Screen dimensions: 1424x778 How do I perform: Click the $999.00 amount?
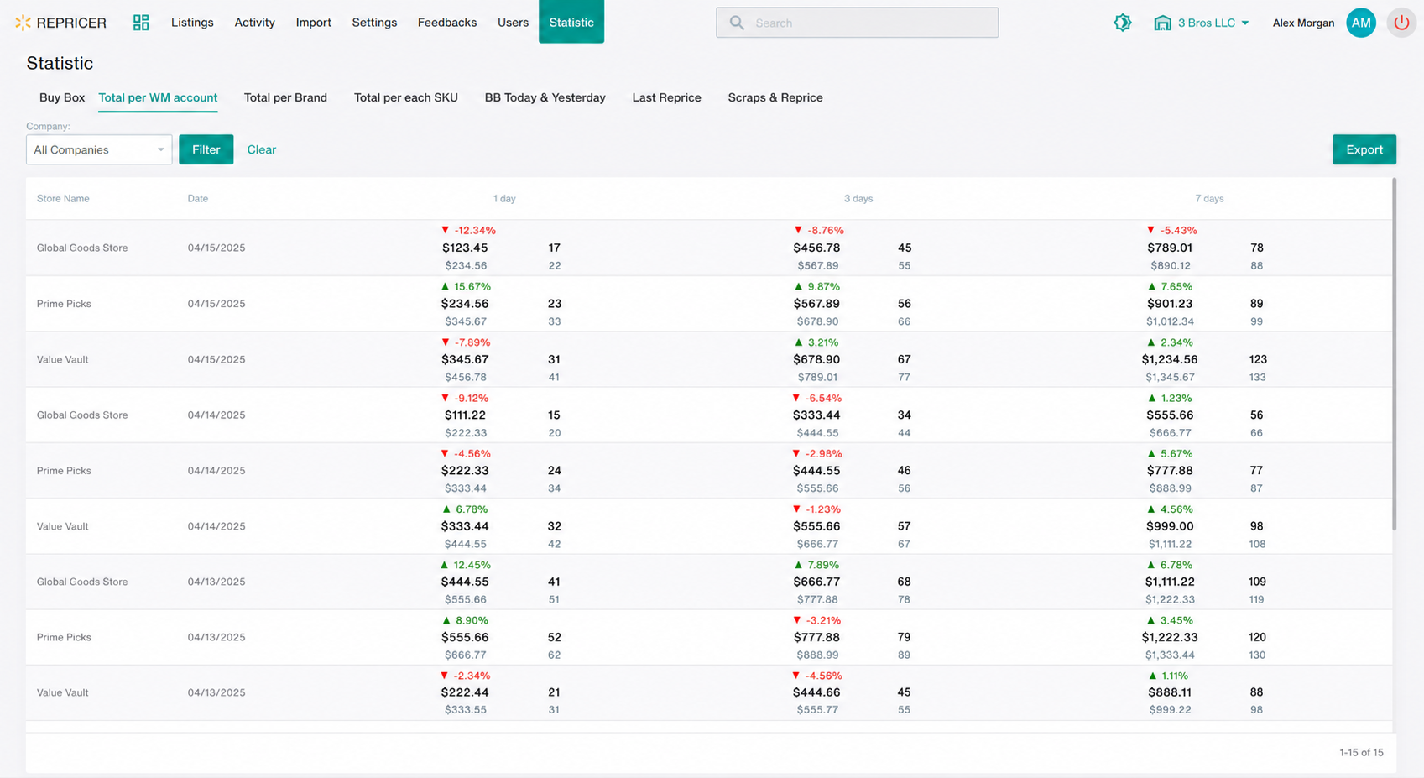point(1170,526)
